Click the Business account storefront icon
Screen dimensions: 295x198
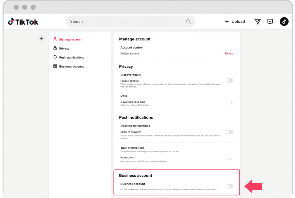coord(55,66)
